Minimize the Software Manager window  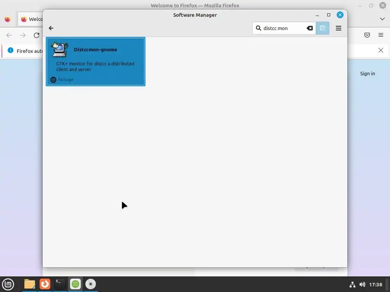[x=317, y=15]
